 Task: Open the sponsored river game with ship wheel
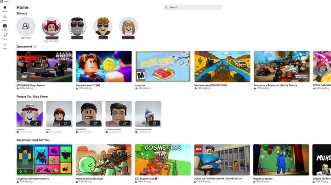click(x=223, y=66)
